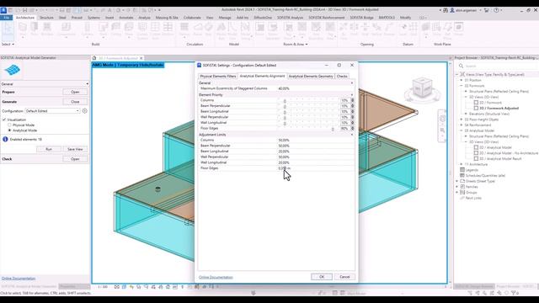Collapse the 02 Formwork tree node
Screen dimensions: 539x303
462,86
